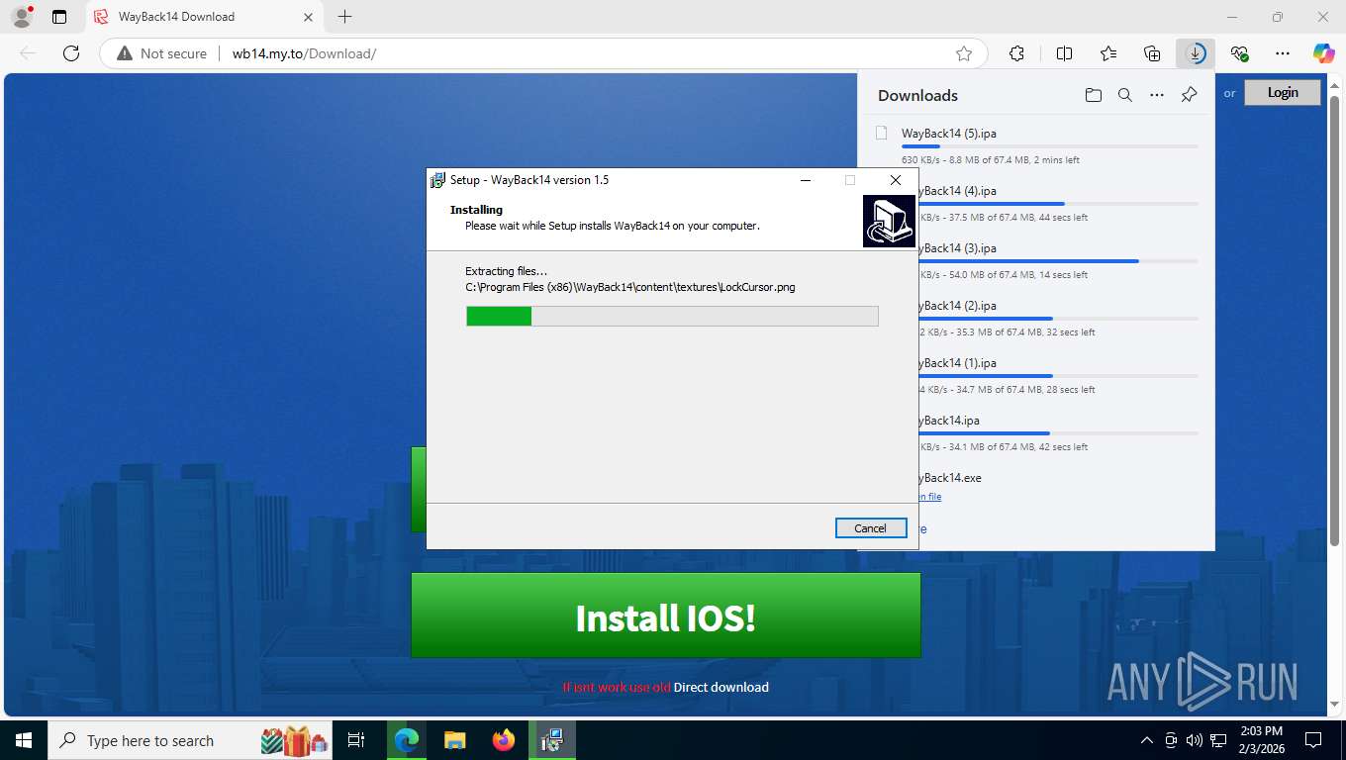Select the WayBack14 (1).ipa download entry
The height and width of the screenshot is (760, 1346).
(1036, 375)
